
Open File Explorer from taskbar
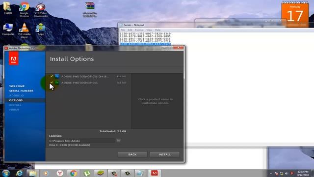pos(33,173)
